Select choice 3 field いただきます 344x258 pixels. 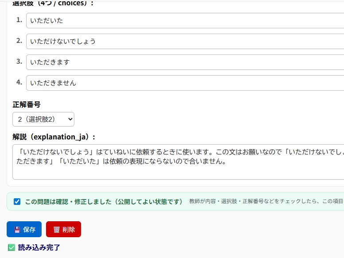[x=177, y=62]
